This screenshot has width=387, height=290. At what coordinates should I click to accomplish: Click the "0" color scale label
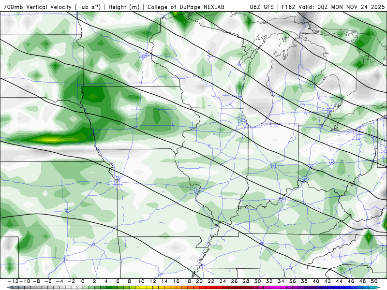(83, 281)
